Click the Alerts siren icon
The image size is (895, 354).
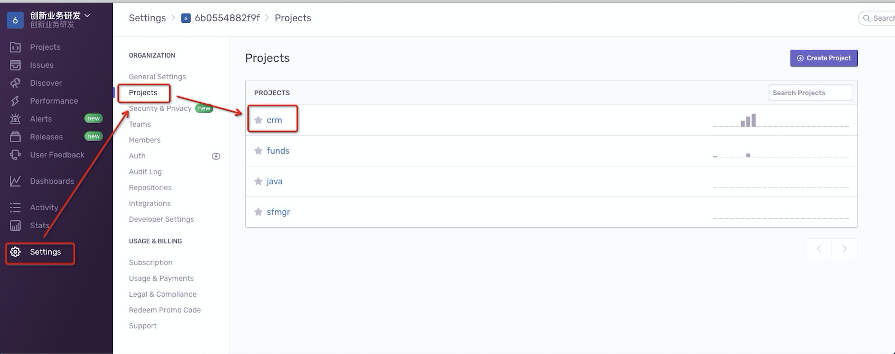point(15,119)
